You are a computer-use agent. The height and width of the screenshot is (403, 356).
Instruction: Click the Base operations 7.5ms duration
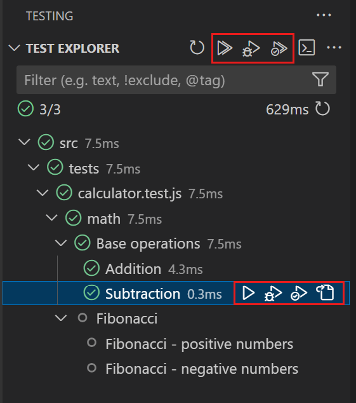point(225,244)
